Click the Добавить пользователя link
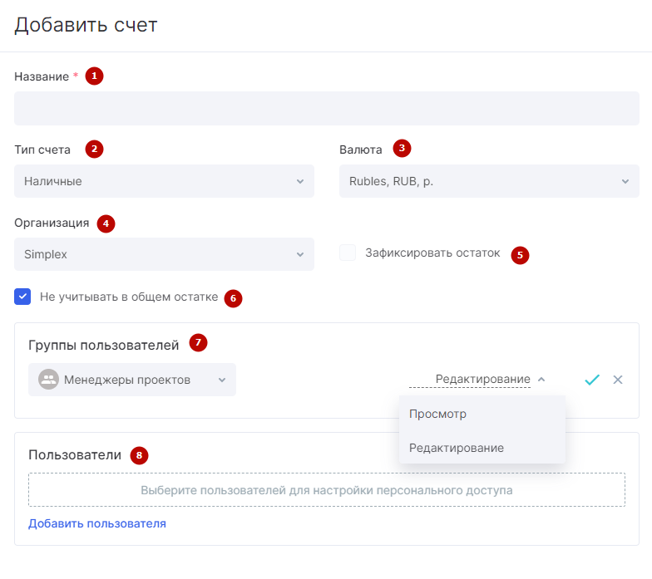The height and width of the screenshot is (579, 652). pyautogui.click(x=96, y=523)
